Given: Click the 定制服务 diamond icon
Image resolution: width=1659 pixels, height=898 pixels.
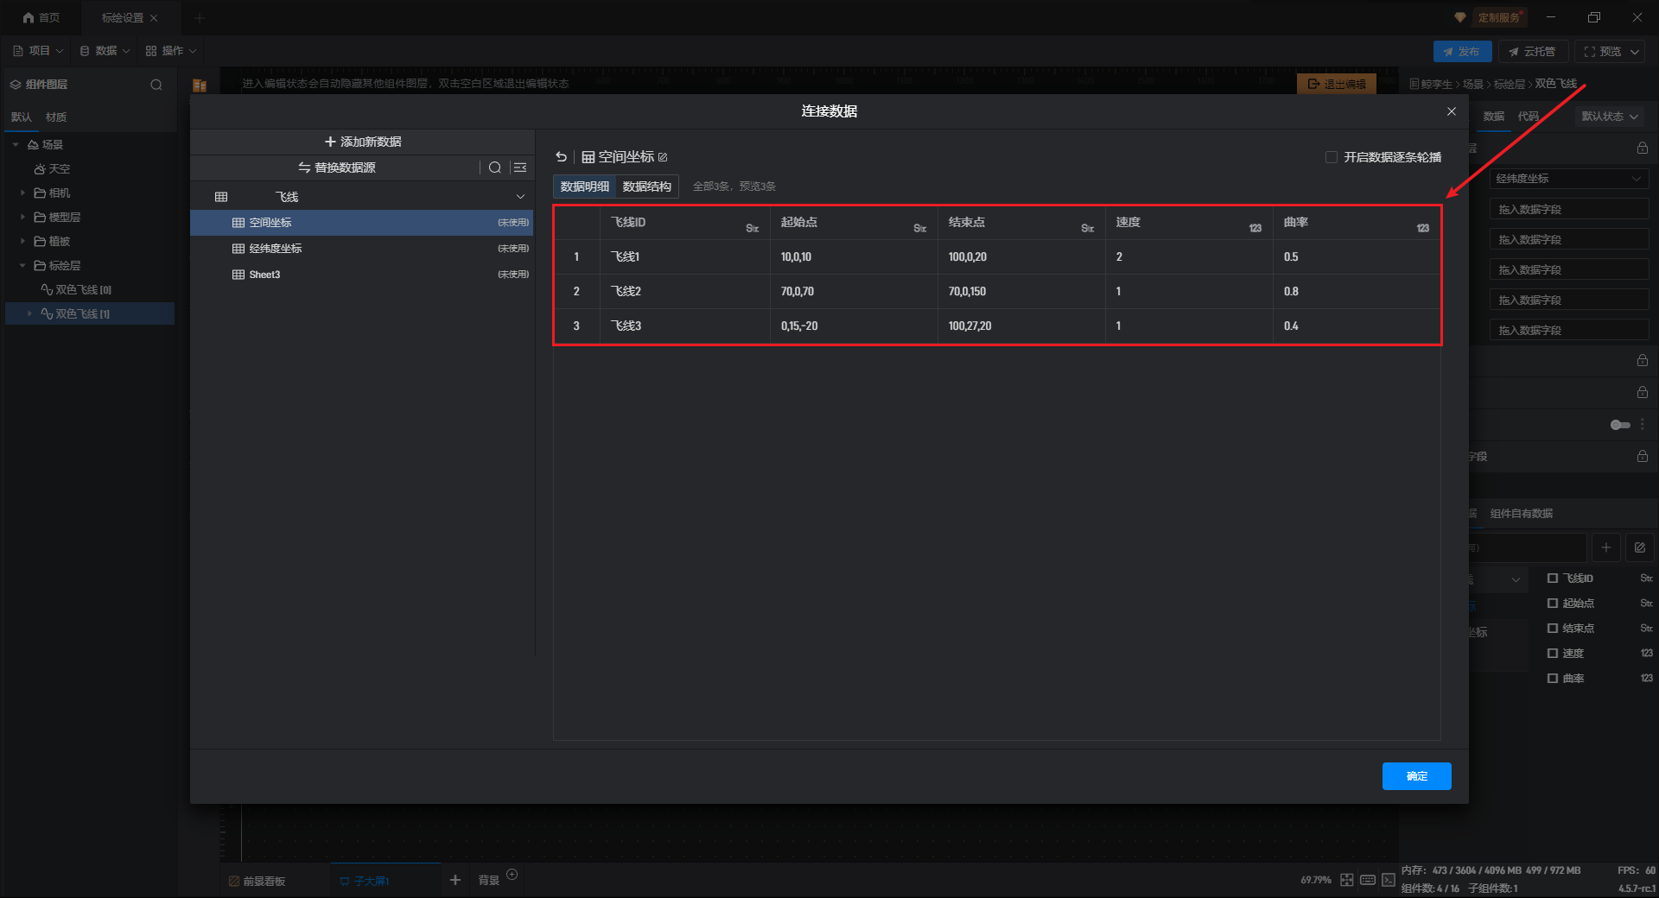Looking at the screenshot, I should (1460, 17).
